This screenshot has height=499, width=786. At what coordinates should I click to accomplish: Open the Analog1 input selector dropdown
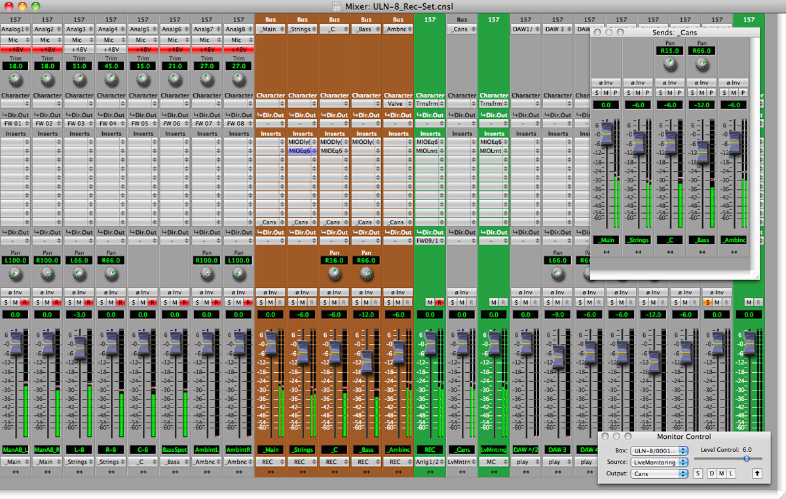pyautogui.click(x=16, y=29)
